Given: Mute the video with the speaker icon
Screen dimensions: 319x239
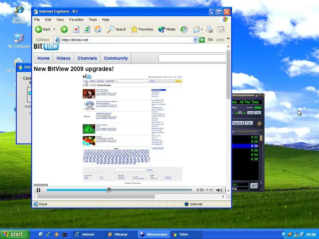Looking at the screenshot, I should (x=219, y=190).
